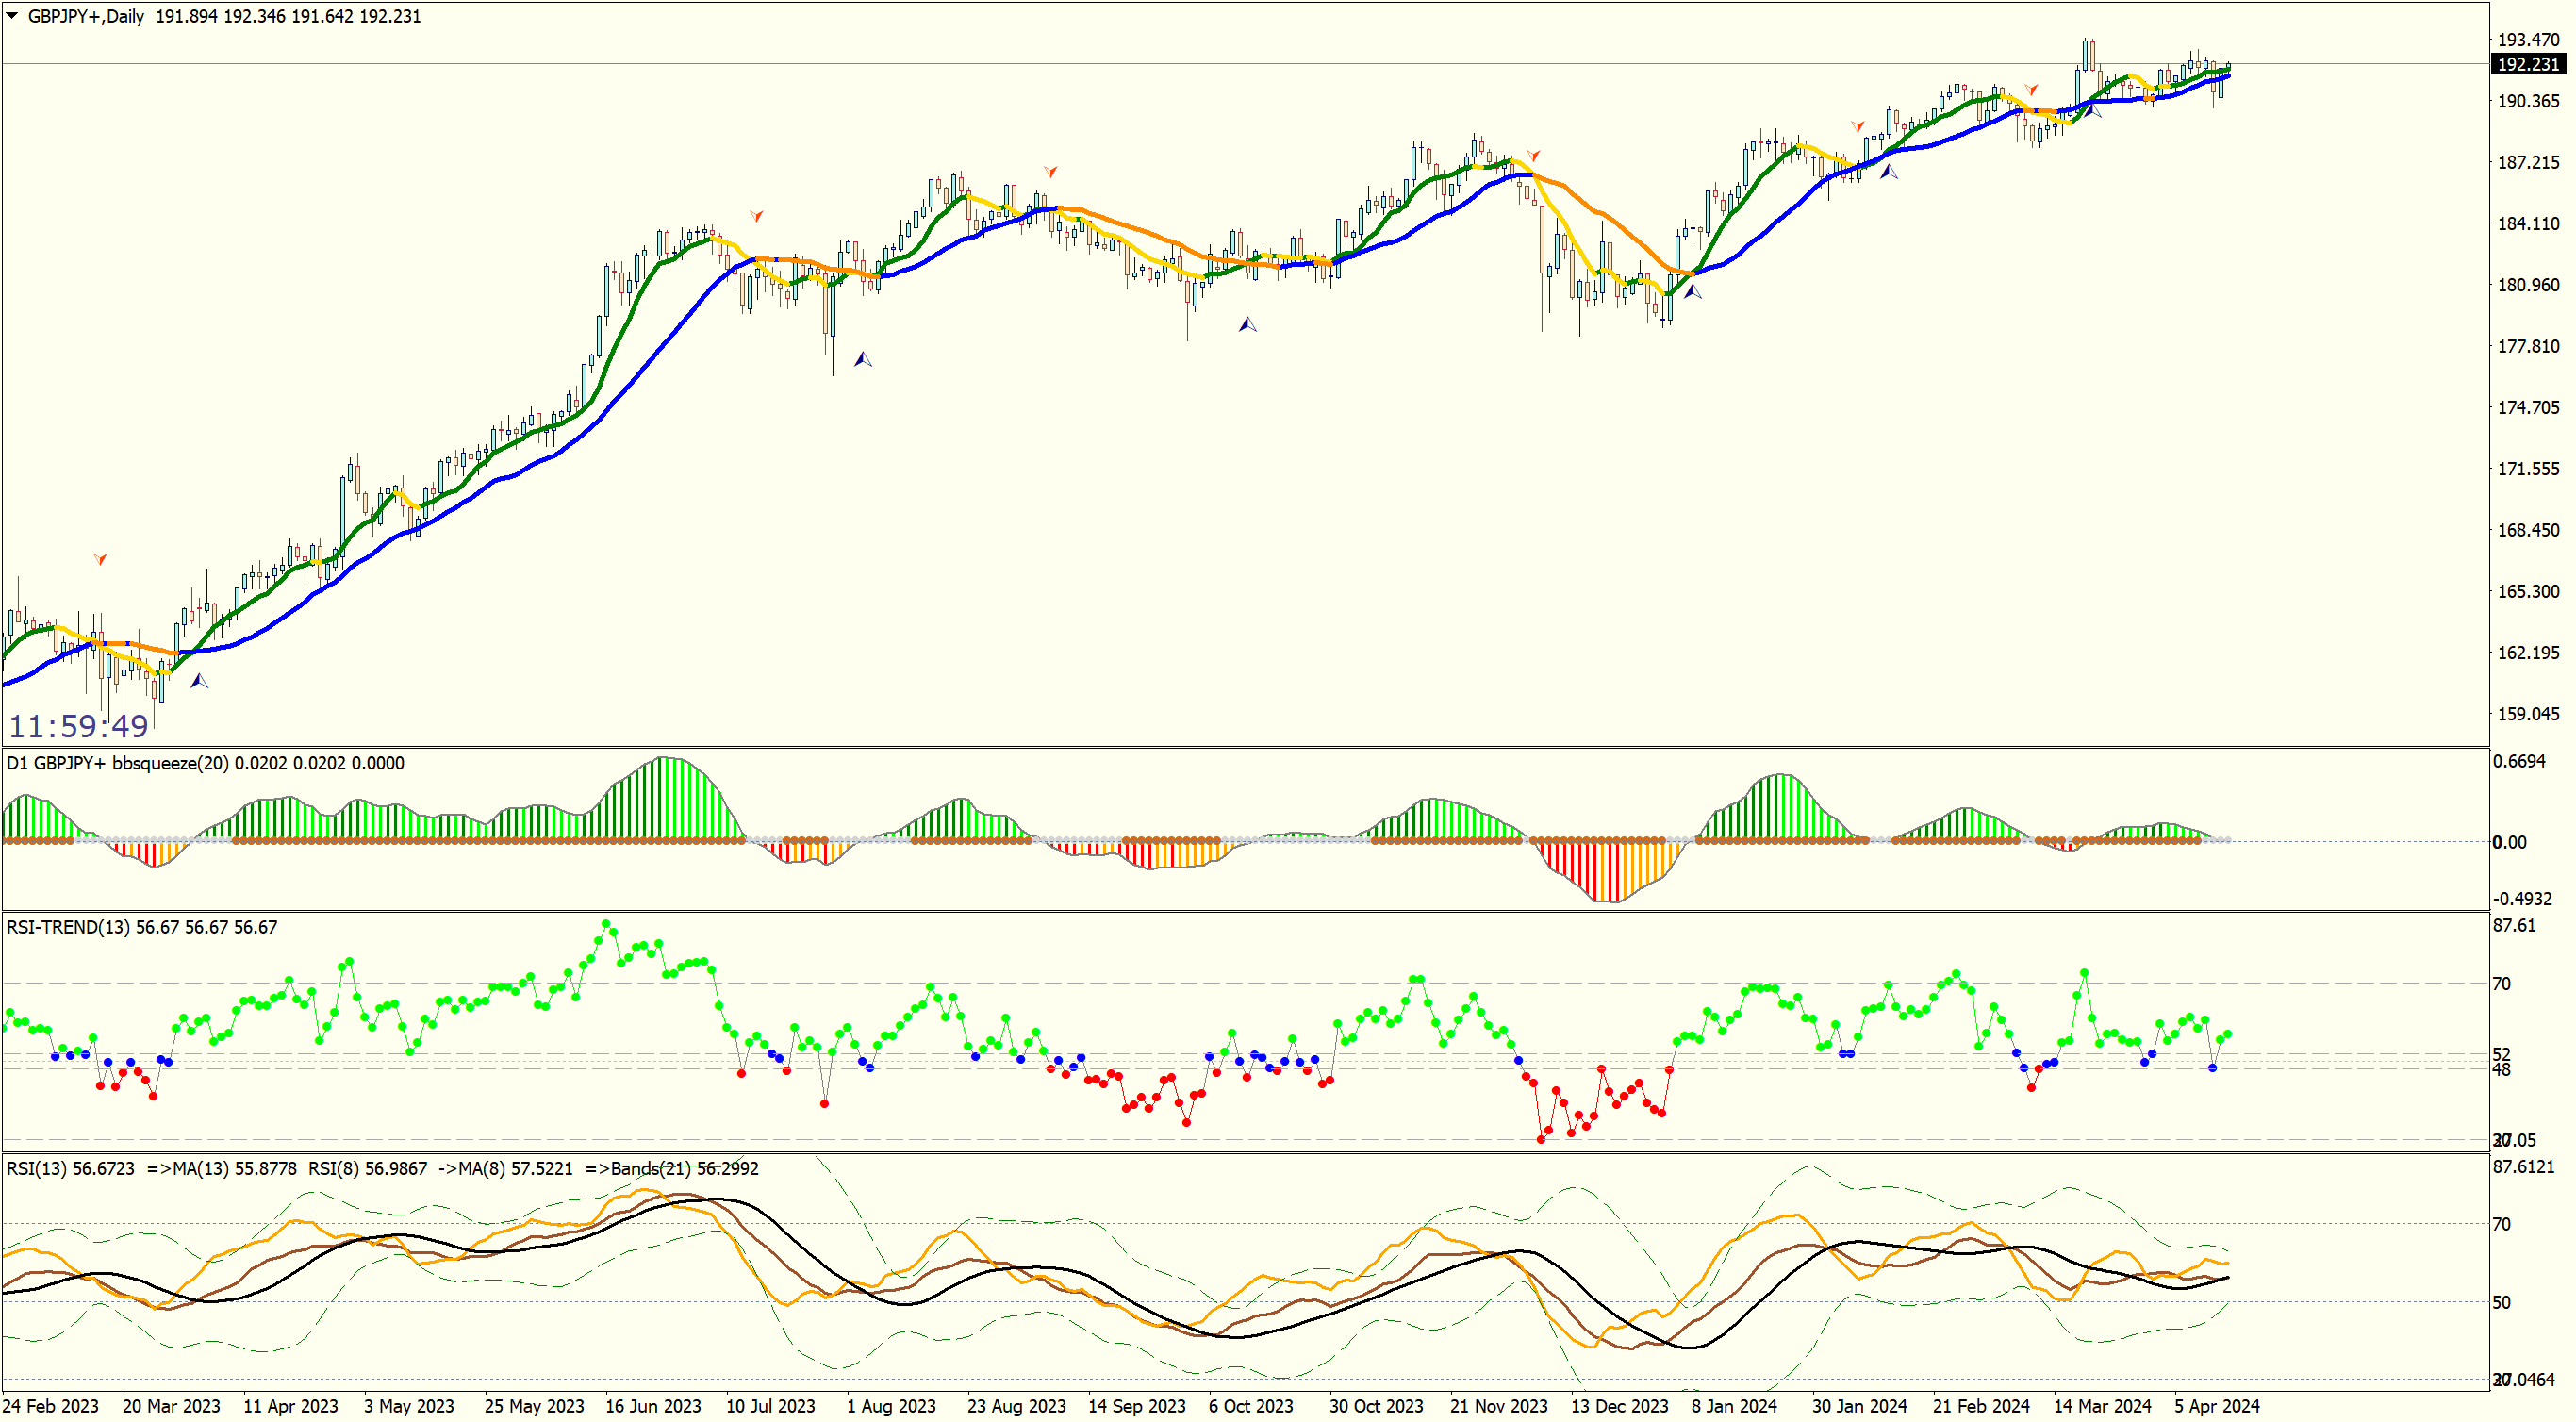The height and width of the screenshot is (1422, 2576).
Task: Click the red down arrow near late August 2023 peak
Action: pyautogui.click(x=1050, y=172)
